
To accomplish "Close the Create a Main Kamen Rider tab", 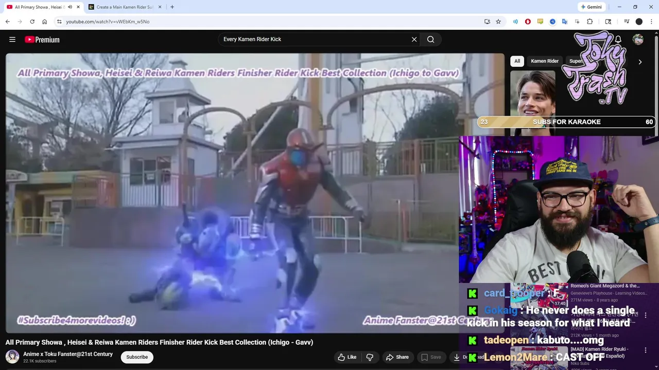I will click(160, 7).
